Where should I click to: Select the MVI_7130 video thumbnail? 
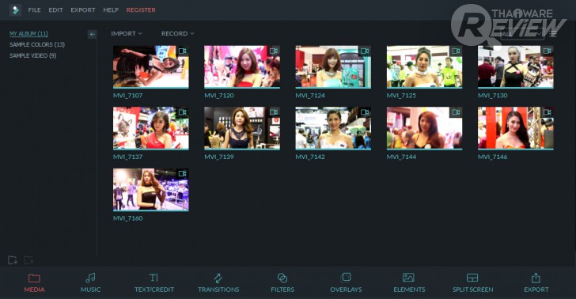click(x=515, y=67)
